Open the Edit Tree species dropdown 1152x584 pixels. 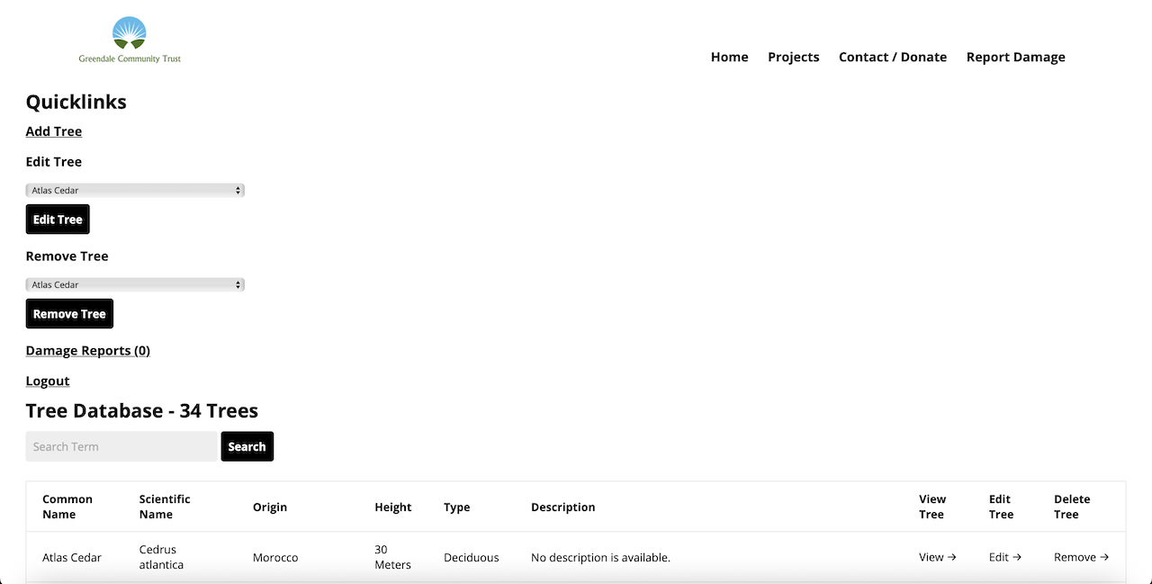[x=135, y=190]
